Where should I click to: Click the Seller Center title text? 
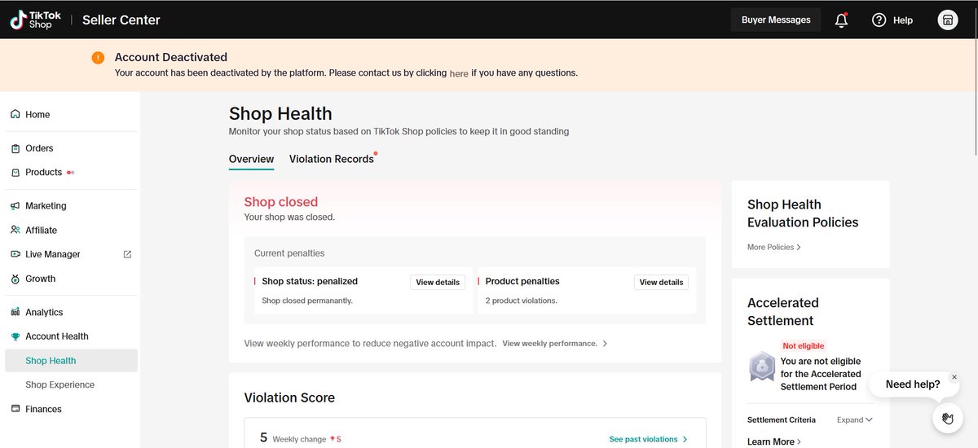coord(121,20)
